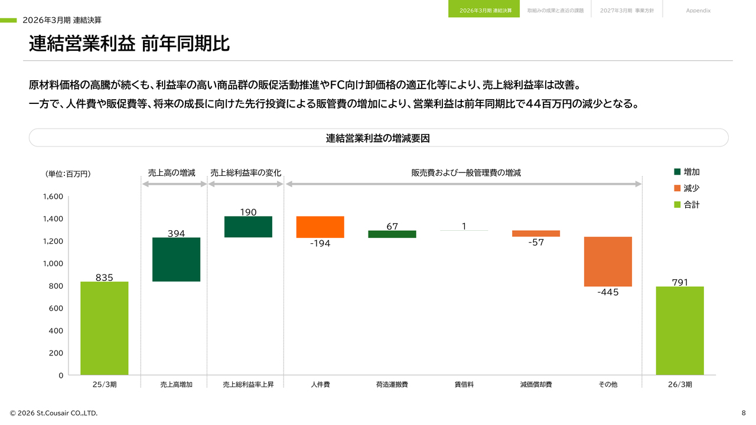
Task: Click the 減価償却費 bar showing -57
Action: coord(536,234)
